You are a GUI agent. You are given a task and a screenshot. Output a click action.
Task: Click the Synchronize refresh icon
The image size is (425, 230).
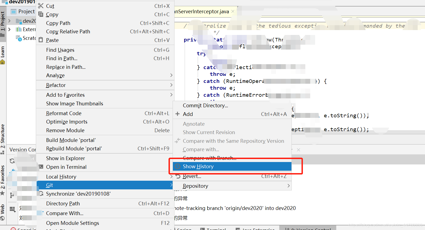coord(41,194)
